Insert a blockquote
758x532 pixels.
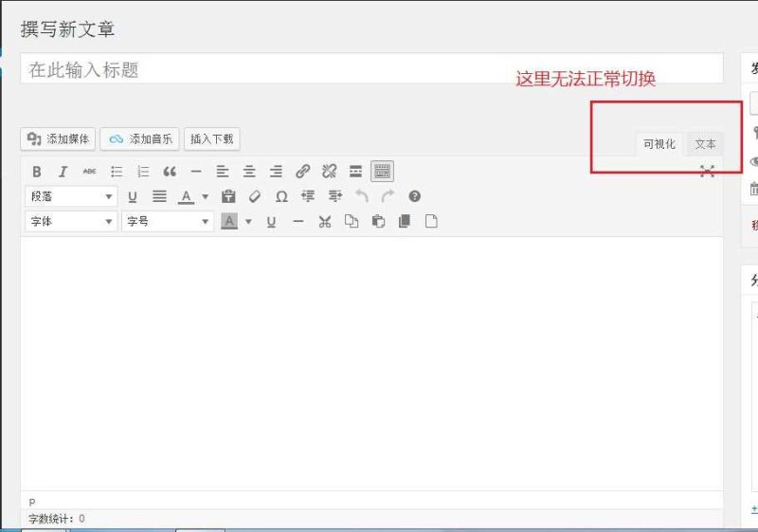coord(170,172)
